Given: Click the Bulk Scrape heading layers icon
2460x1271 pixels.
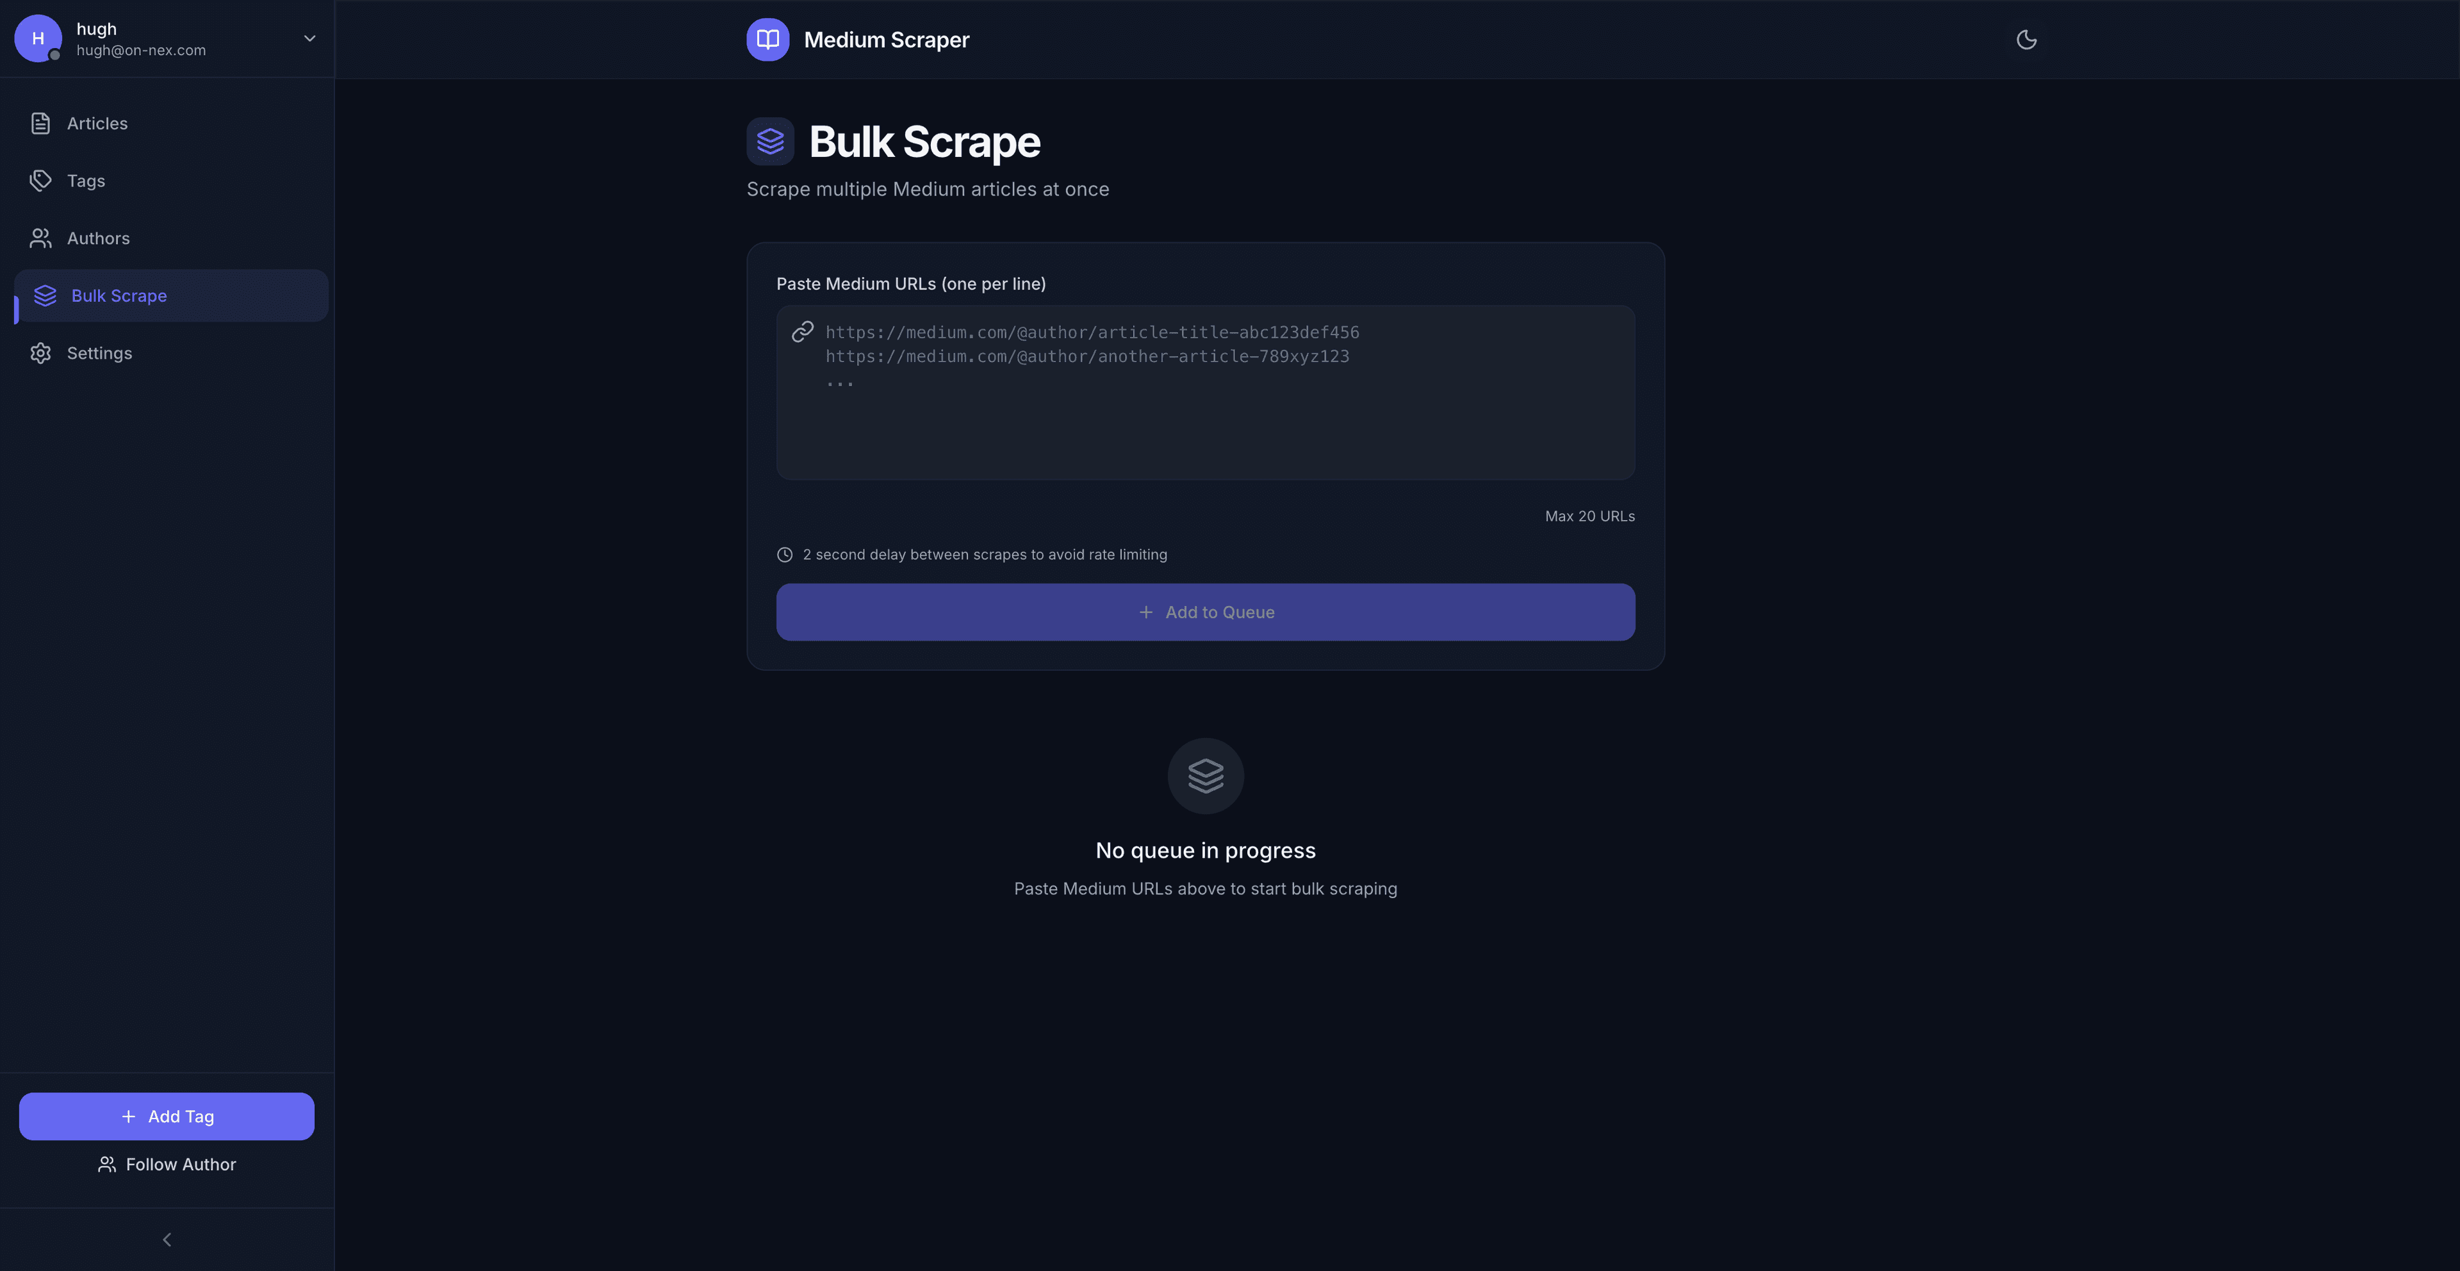Looking at the screenshot, I should click(769, 142).
